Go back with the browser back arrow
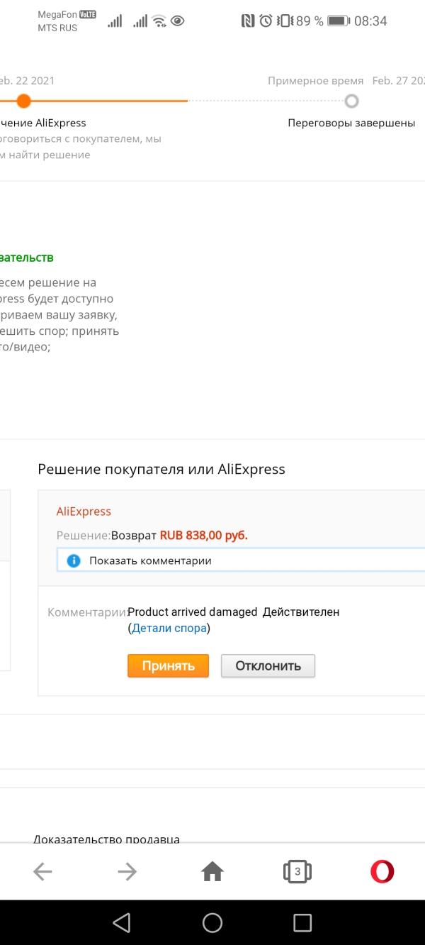 click(x=42, y=872)
